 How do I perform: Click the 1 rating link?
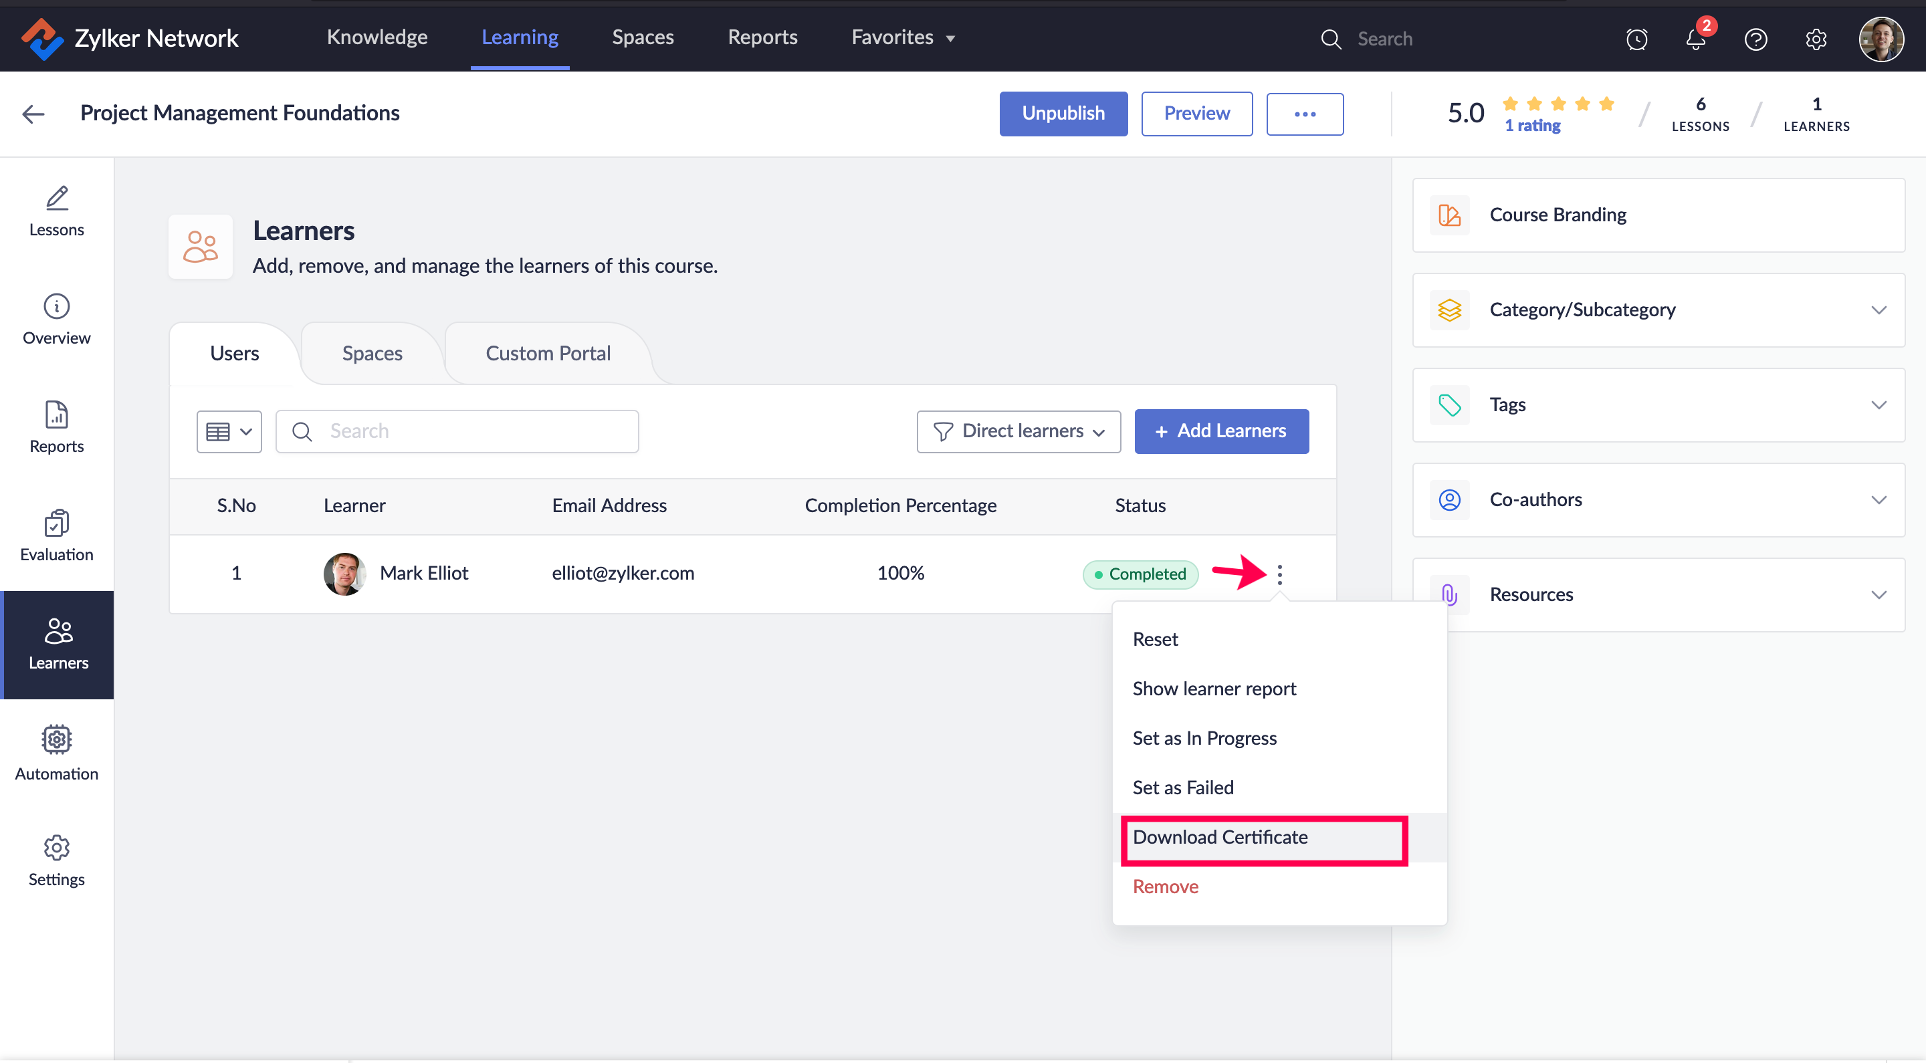pos(1532,126)
